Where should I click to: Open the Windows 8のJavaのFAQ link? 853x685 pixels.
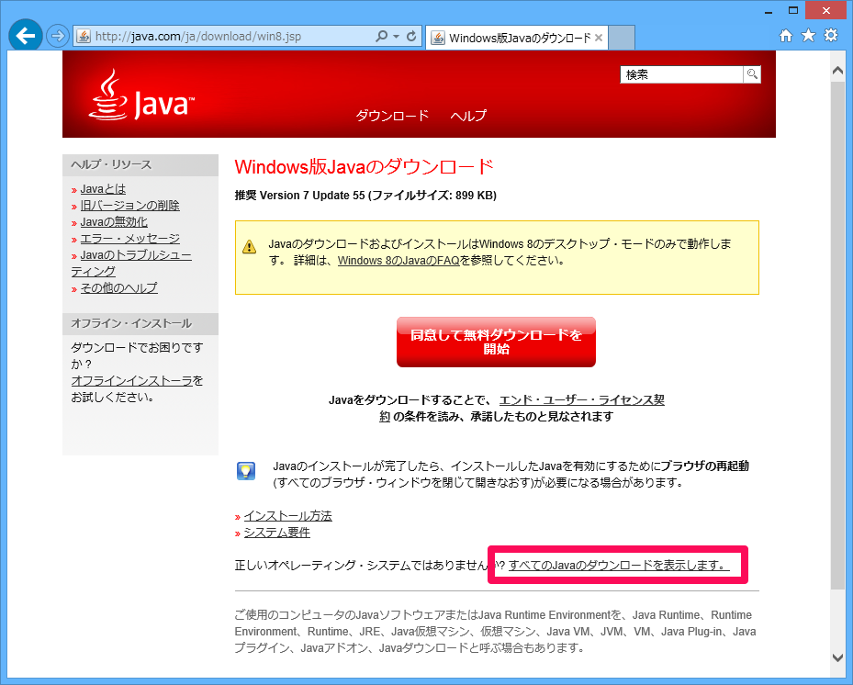click(398, 261)
